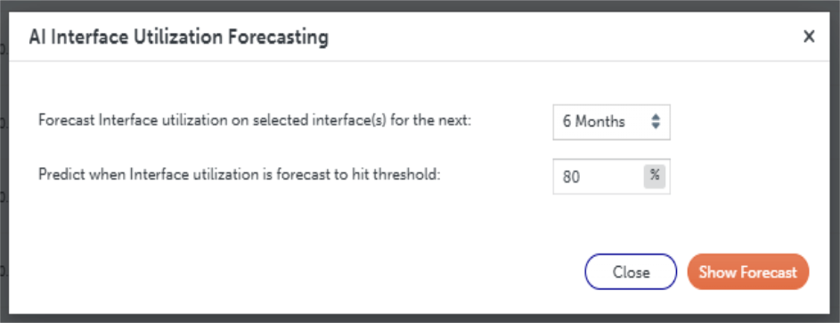Click the empty header area beside the title
840x323 pixels.
click(562, 36)
